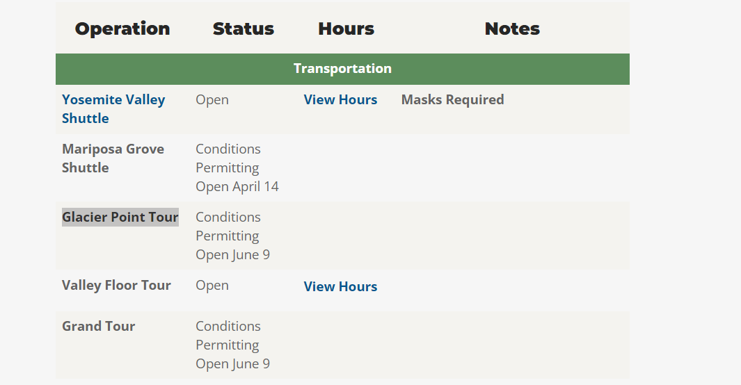Open the Yosemite Valley Shuttle link
The height and width of the screenshot is (385, 741).
pos(113,108)
